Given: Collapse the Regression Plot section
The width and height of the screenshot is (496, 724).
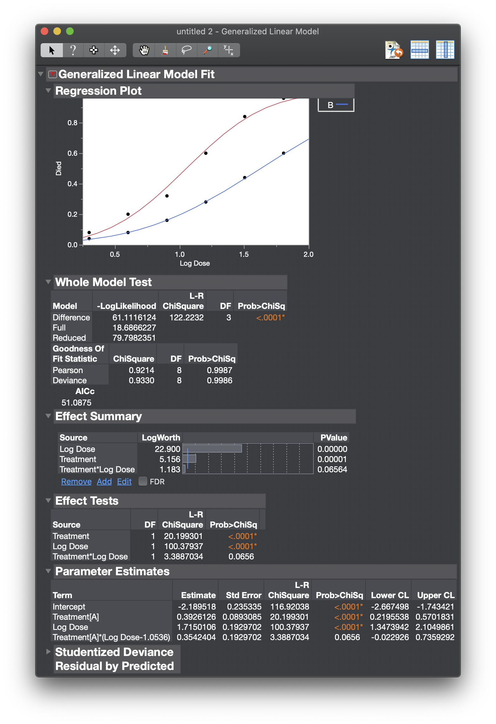Looking at the screenshot, I should point(48,91).
